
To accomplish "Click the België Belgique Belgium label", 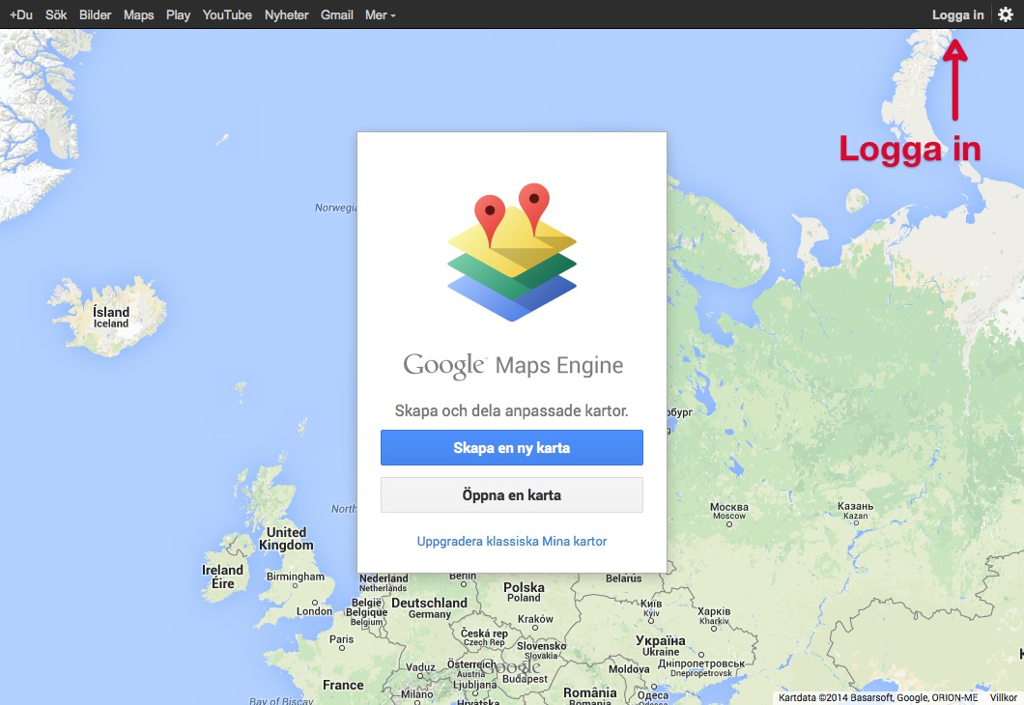I will [x=367, y=612].
